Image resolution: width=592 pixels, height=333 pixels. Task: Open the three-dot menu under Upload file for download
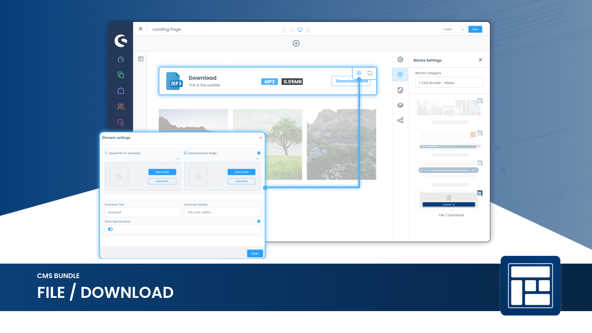(178, 159)
